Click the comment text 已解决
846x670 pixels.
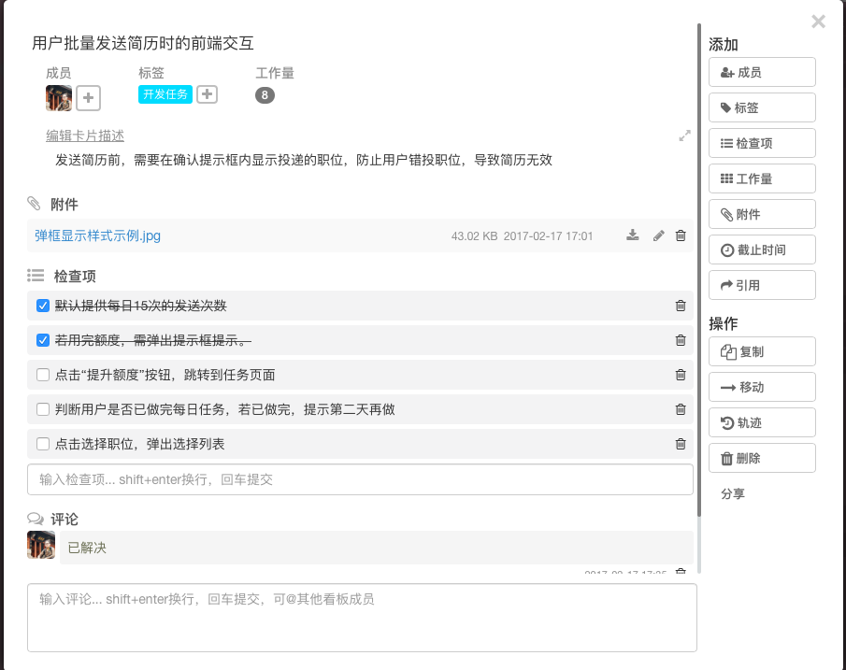(x=87, y=548)
